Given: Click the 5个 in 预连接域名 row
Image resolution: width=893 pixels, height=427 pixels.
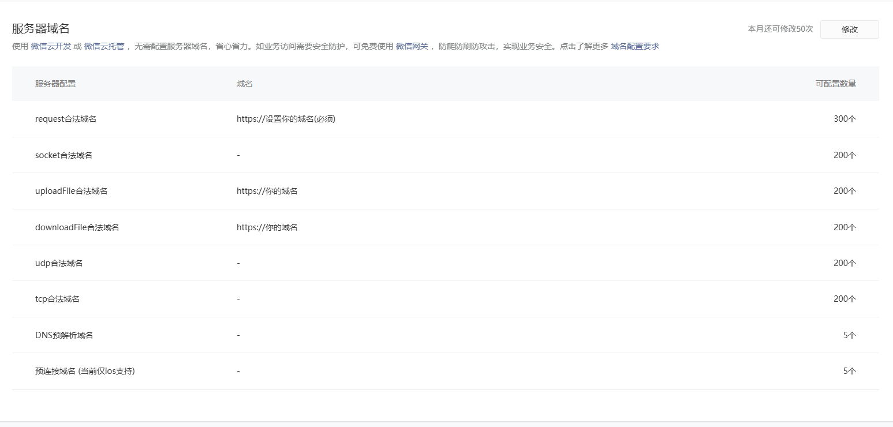Looking at the screenshot, I should (850, 371).
